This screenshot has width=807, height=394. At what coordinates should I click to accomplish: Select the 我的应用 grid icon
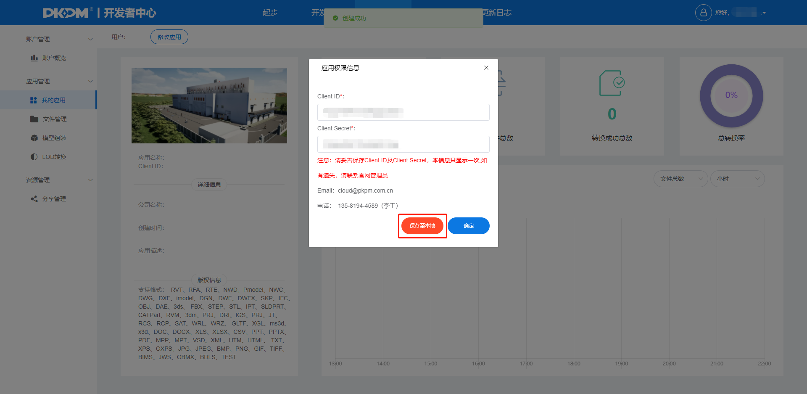click(x=34, y=100)
